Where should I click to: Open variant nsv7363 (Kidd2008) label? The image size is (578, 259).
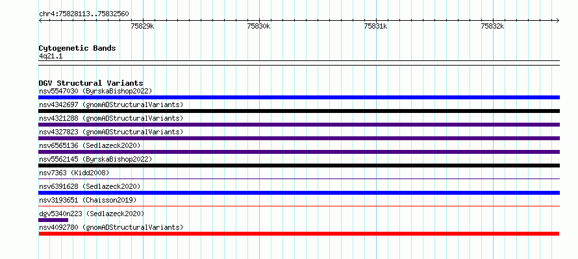coord(74,173)
